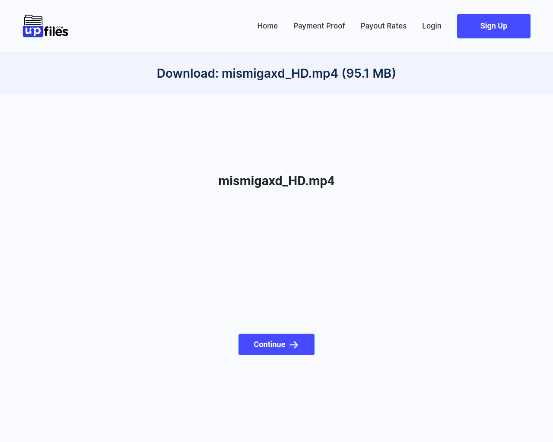Select the word "Rates" in navigation

pos(397,26)
